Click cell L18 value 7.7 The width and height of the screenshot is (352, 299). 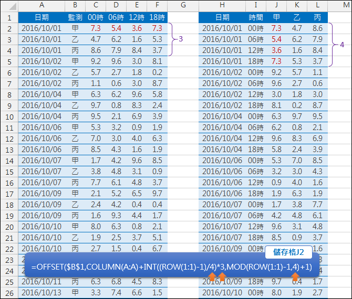pyautogui.click(x=317, y=205)
